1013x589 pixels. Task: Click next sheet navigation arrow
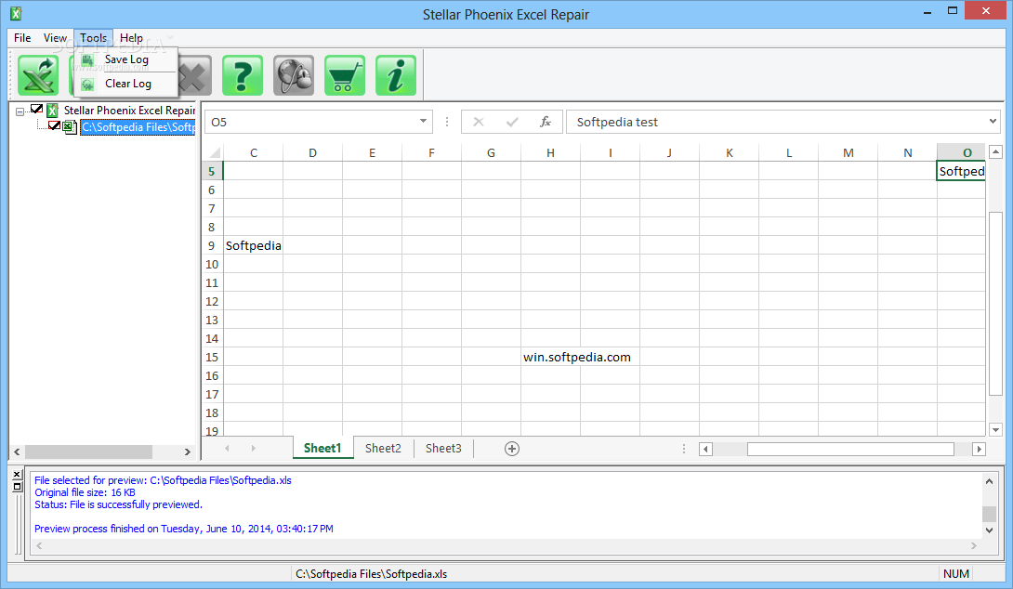pos(253,448)
